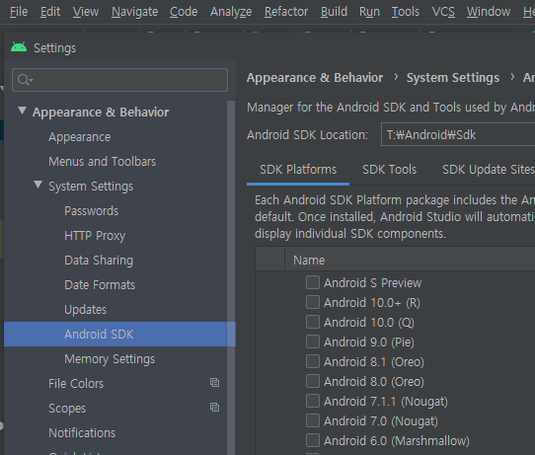Open the View menu
Viewport: 535px width, 455px height.
[86, 12]
